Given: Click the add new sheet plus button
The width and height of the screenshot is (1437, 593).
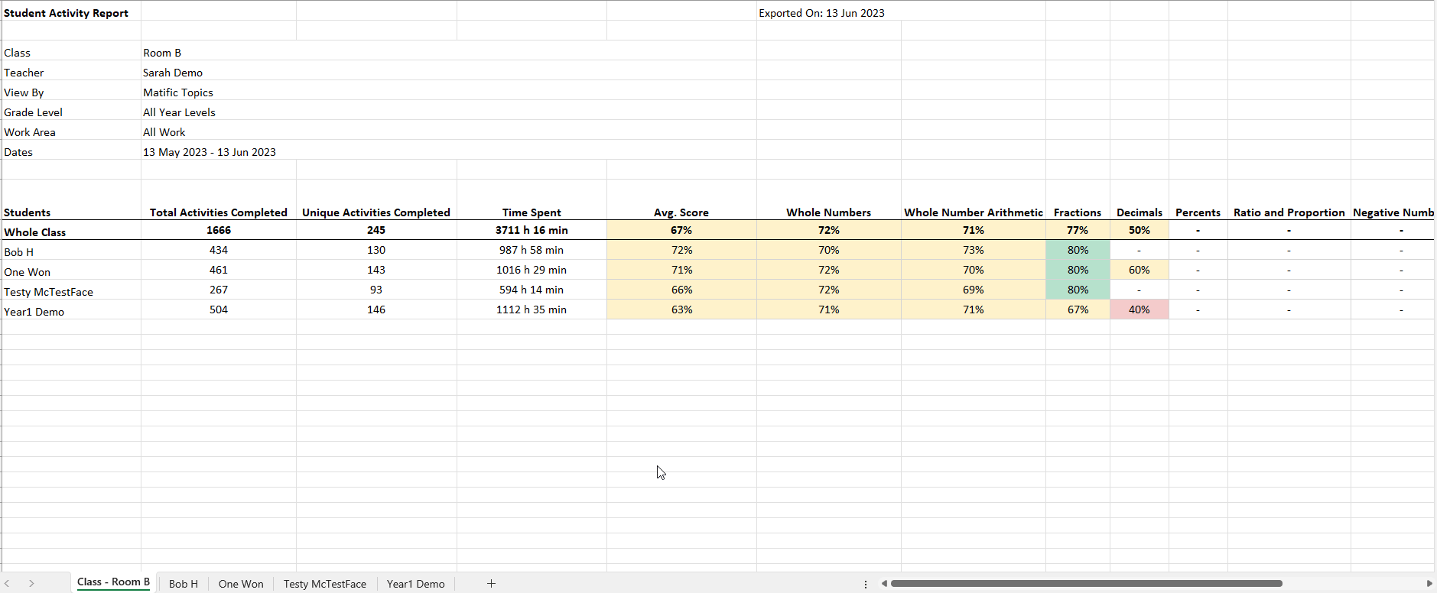Looking at the screenshot, I should (491, 584).
